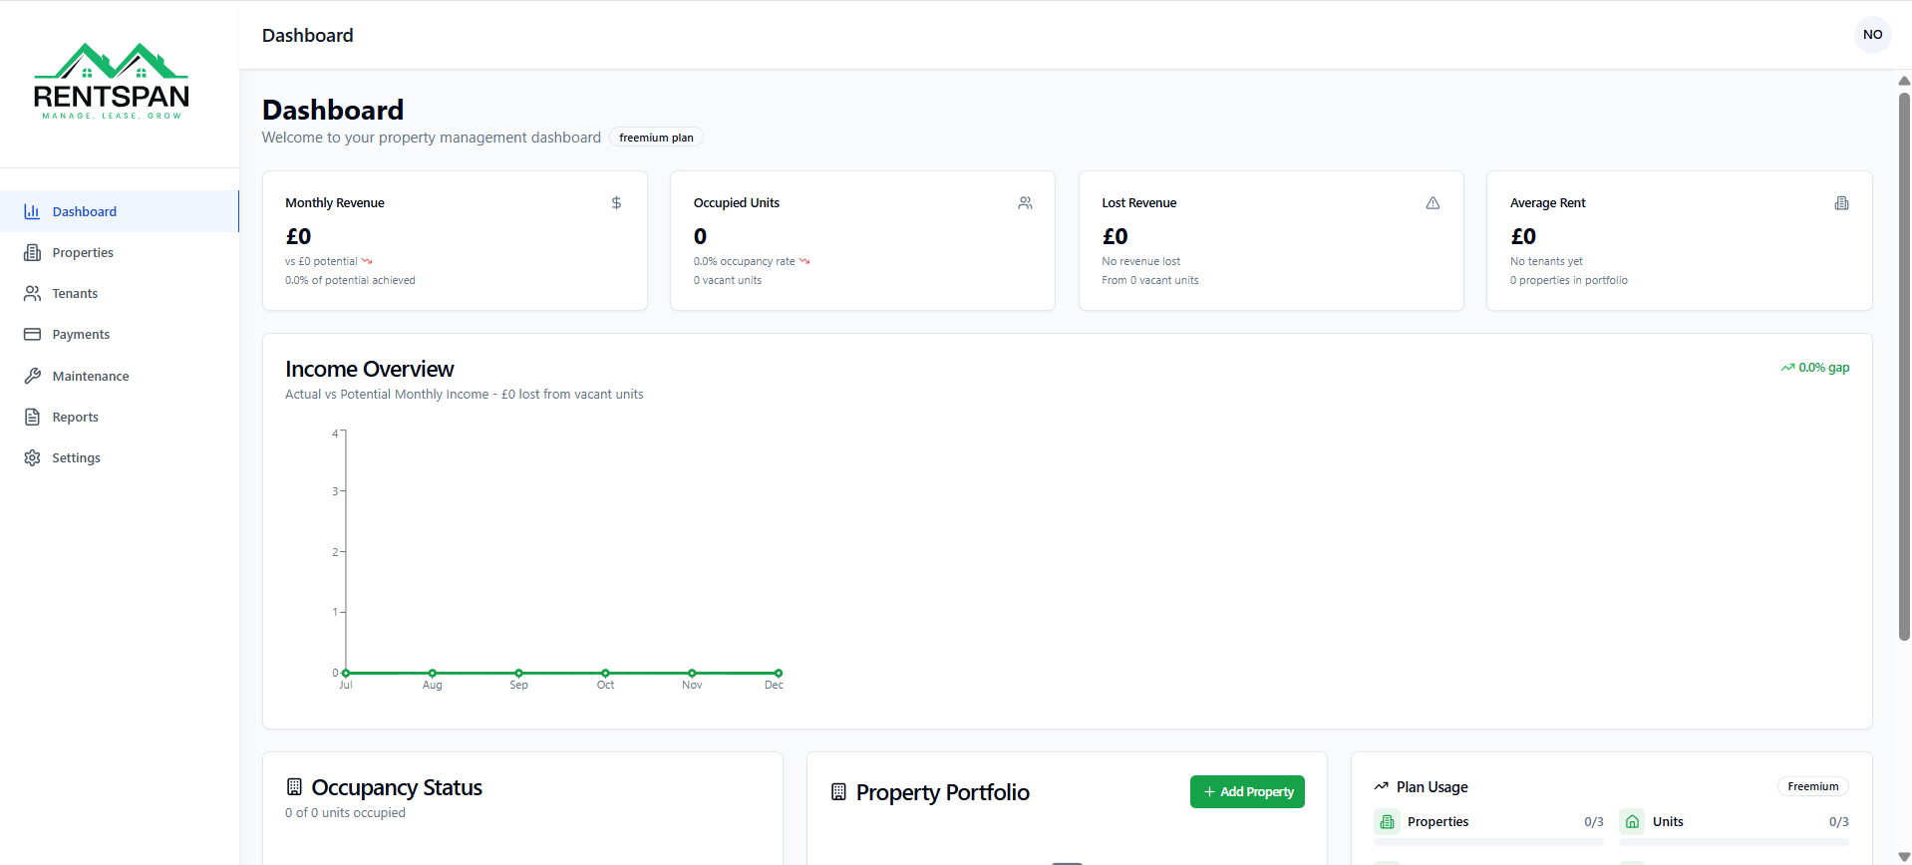This screenshot has width=1912, height=865.
Task: Click the dollar icon on Monthly Revenue
Action: [616, 203]
